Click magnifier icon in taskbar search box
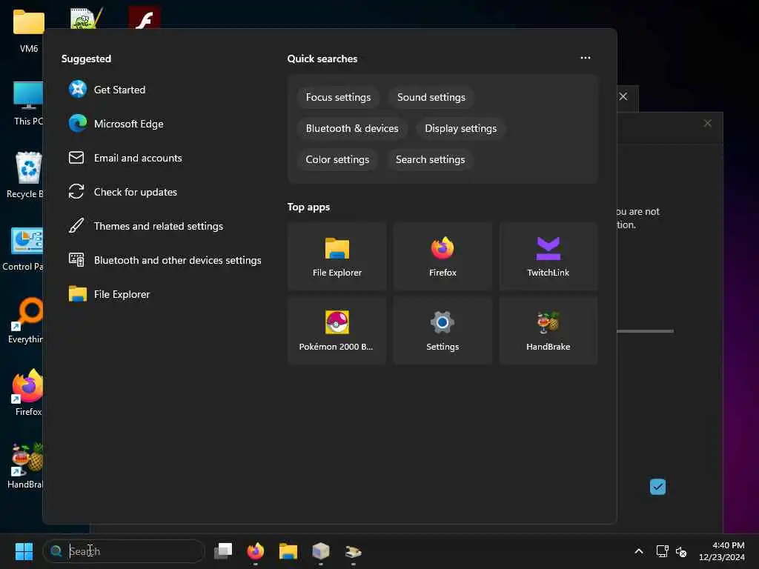This screenshot has height=569, width=759. click(x=56, y=551)
